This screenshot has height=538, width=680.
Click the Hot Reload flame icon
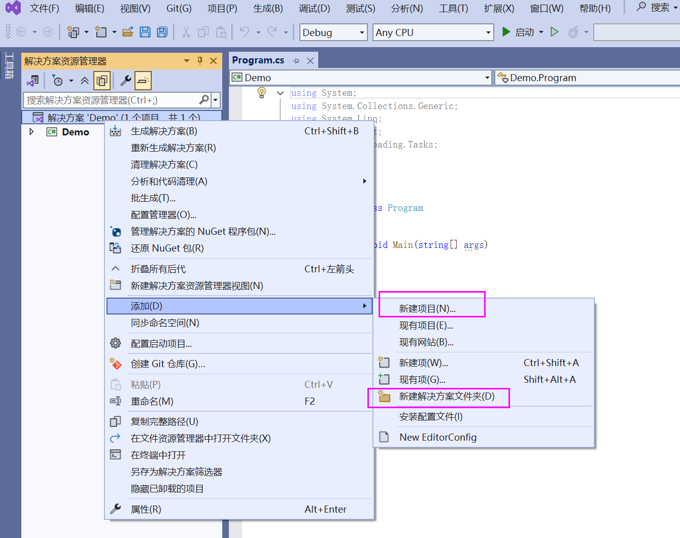[573, 32]
